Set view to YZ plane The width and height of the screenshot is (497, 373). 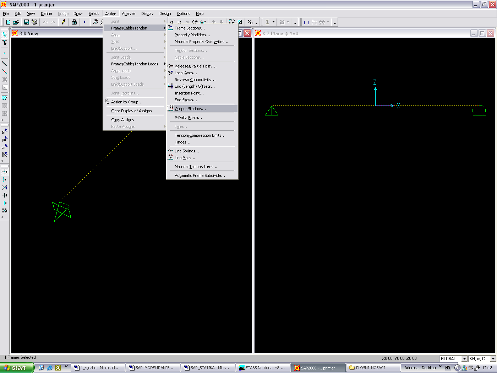click(x=179, y=22)
